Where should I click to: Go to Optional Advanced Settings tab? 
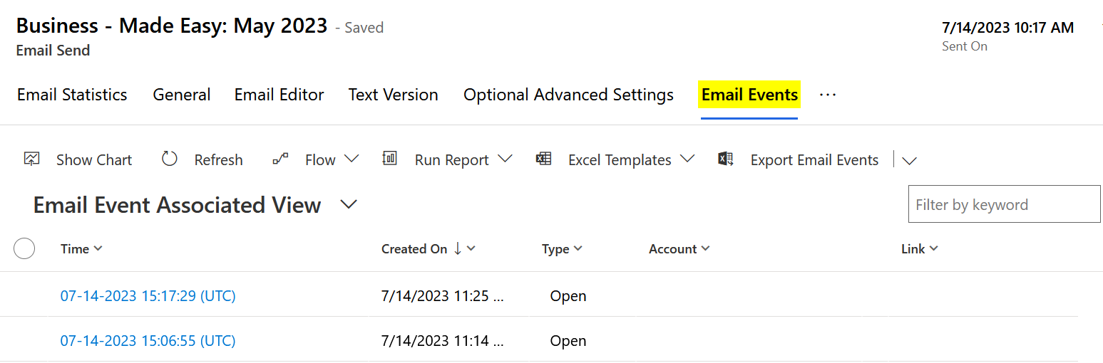click(568, 95)
